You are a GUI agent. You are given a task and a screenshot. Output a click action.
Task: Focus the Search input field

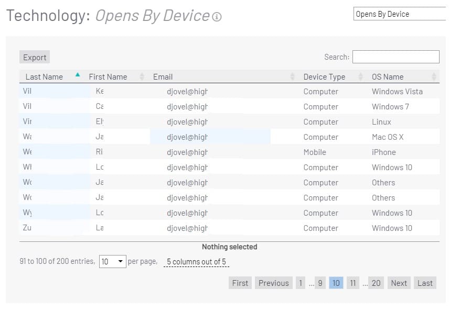pos(395,57)
